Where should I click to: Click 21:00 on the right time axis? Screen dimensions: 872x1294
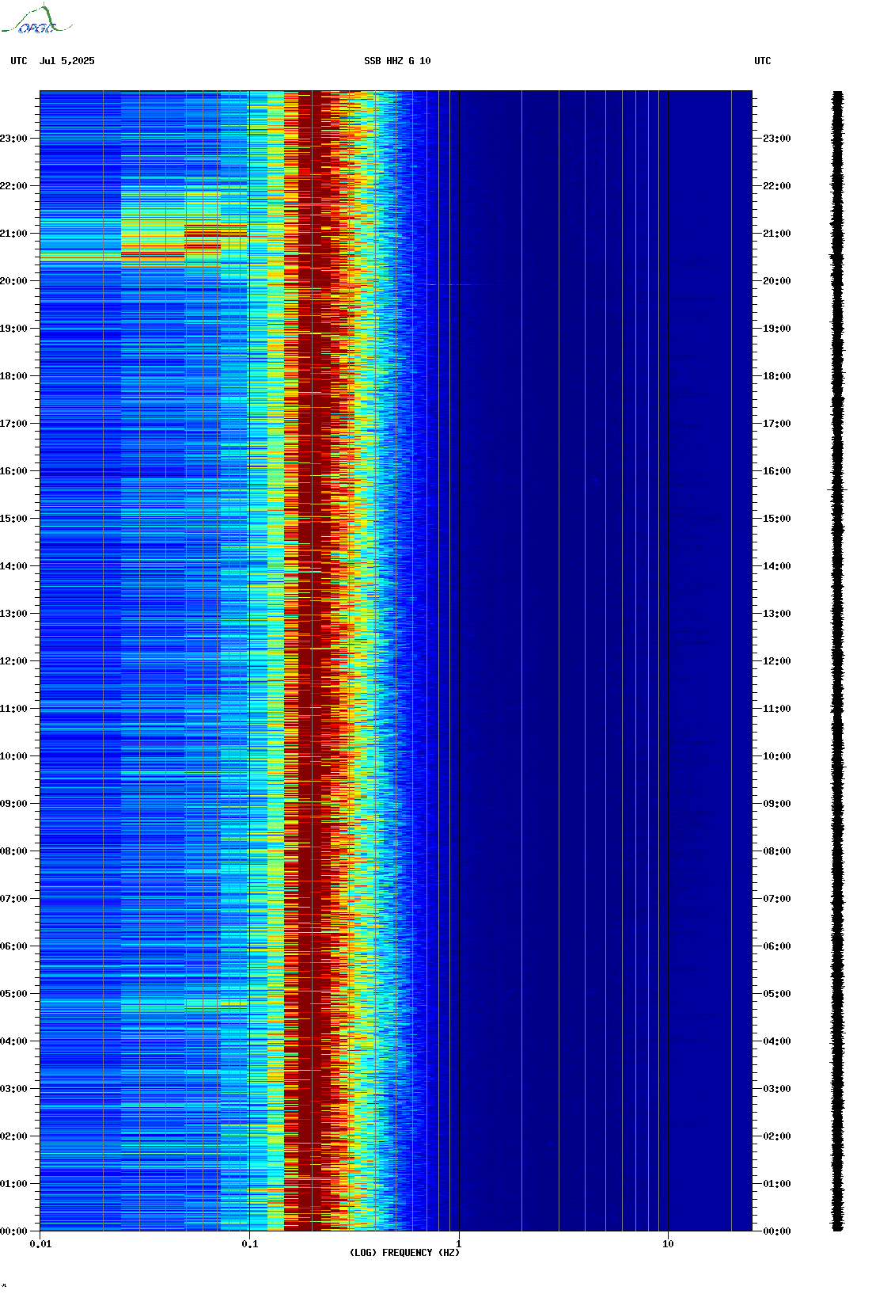pyautogui.click(x=777, y=234)
